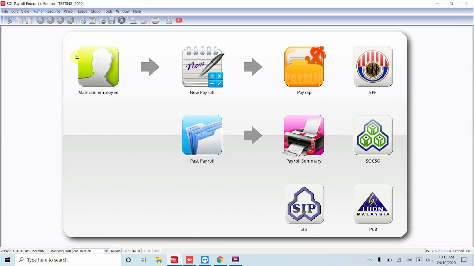The width and height of the screenshot is (474, 266).
Task: Go to previous record toolbar button
Action: pyautogui.click(x=50, y=21)
